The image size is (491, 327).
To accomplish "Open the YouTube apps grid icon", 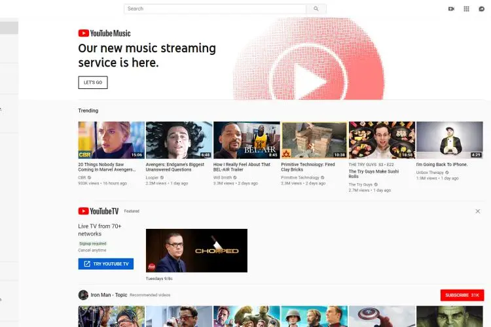I will point(466,9).
